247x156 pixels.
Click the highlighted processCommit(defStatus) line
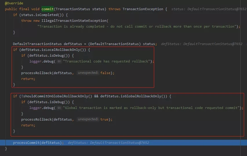(x=124, y=143)
